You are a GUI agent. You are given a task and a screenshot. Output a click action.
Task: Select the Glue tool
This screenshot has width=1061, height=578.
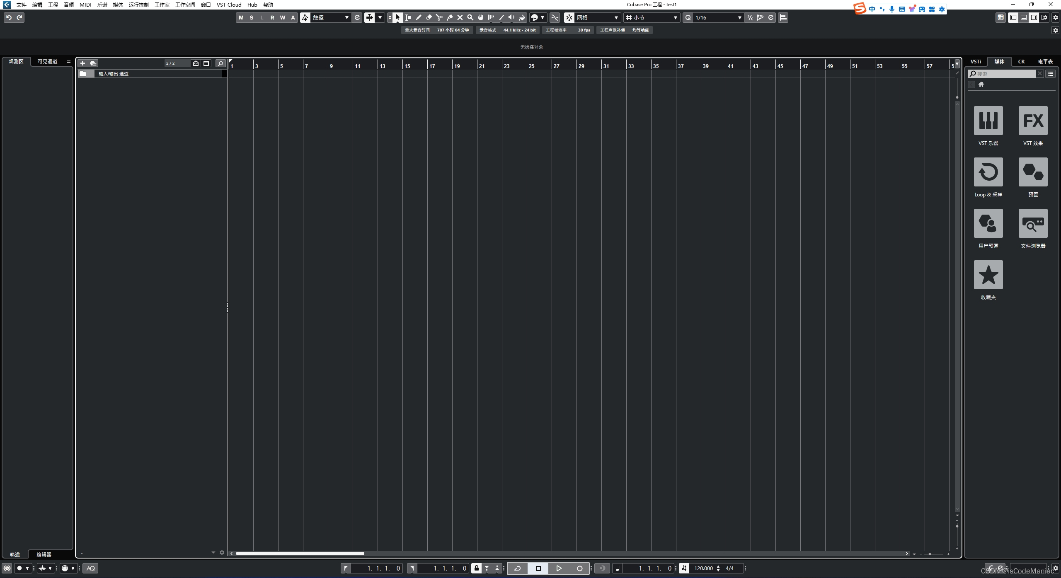click(x=449, y=17)
